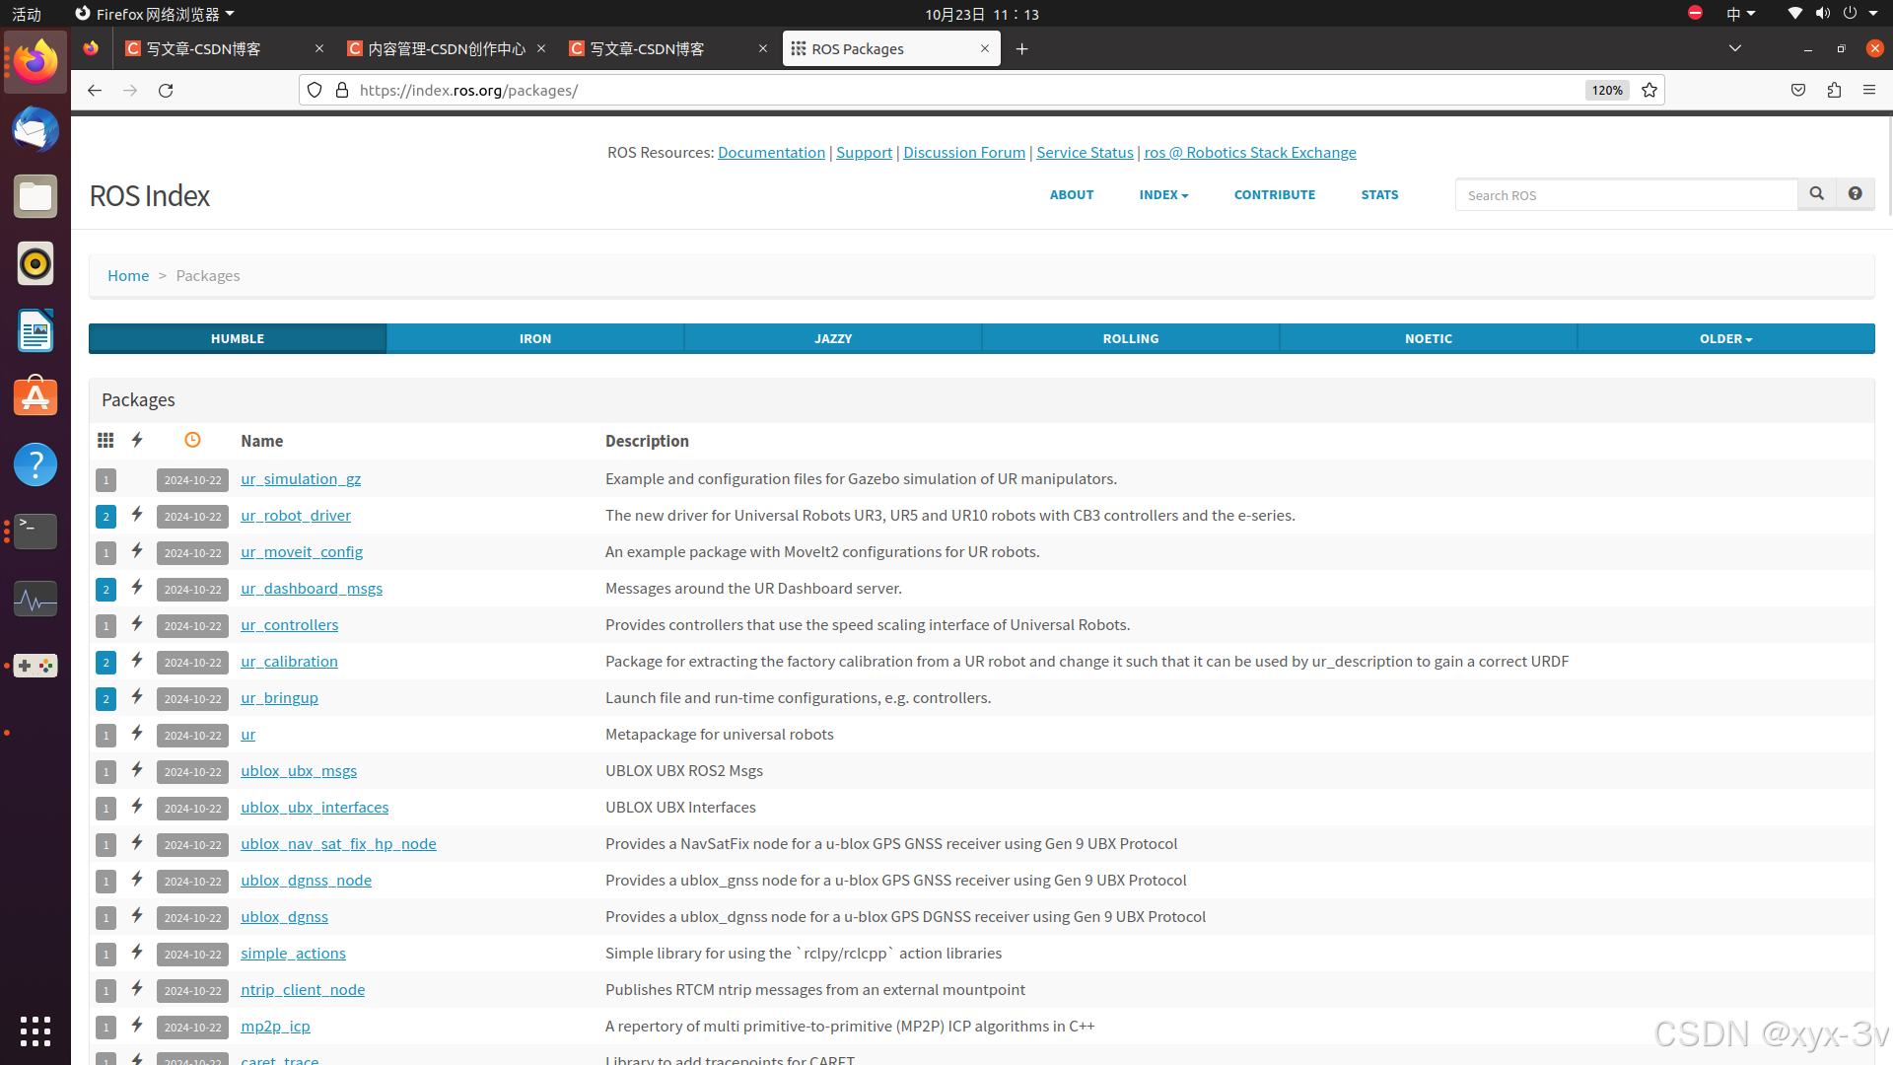Select the NOETIC distribution tab
Screen dimensions: 1893x1065
1429,338
